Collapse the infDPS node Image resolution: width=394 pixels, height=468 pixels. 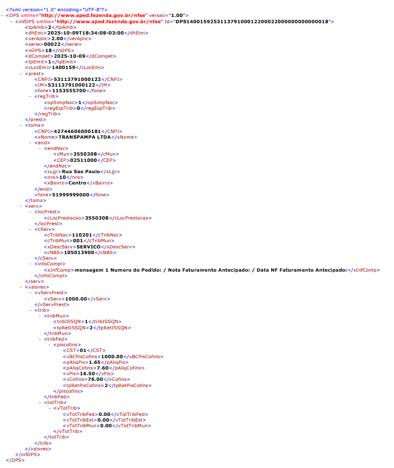point(12,22)
